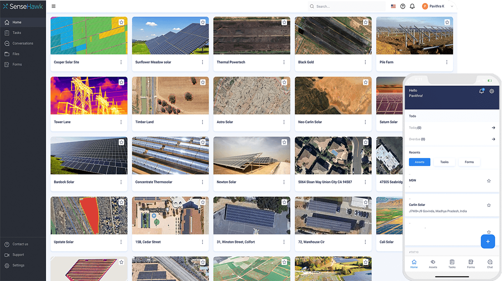Click the Pavithra K user avatar

425,7
